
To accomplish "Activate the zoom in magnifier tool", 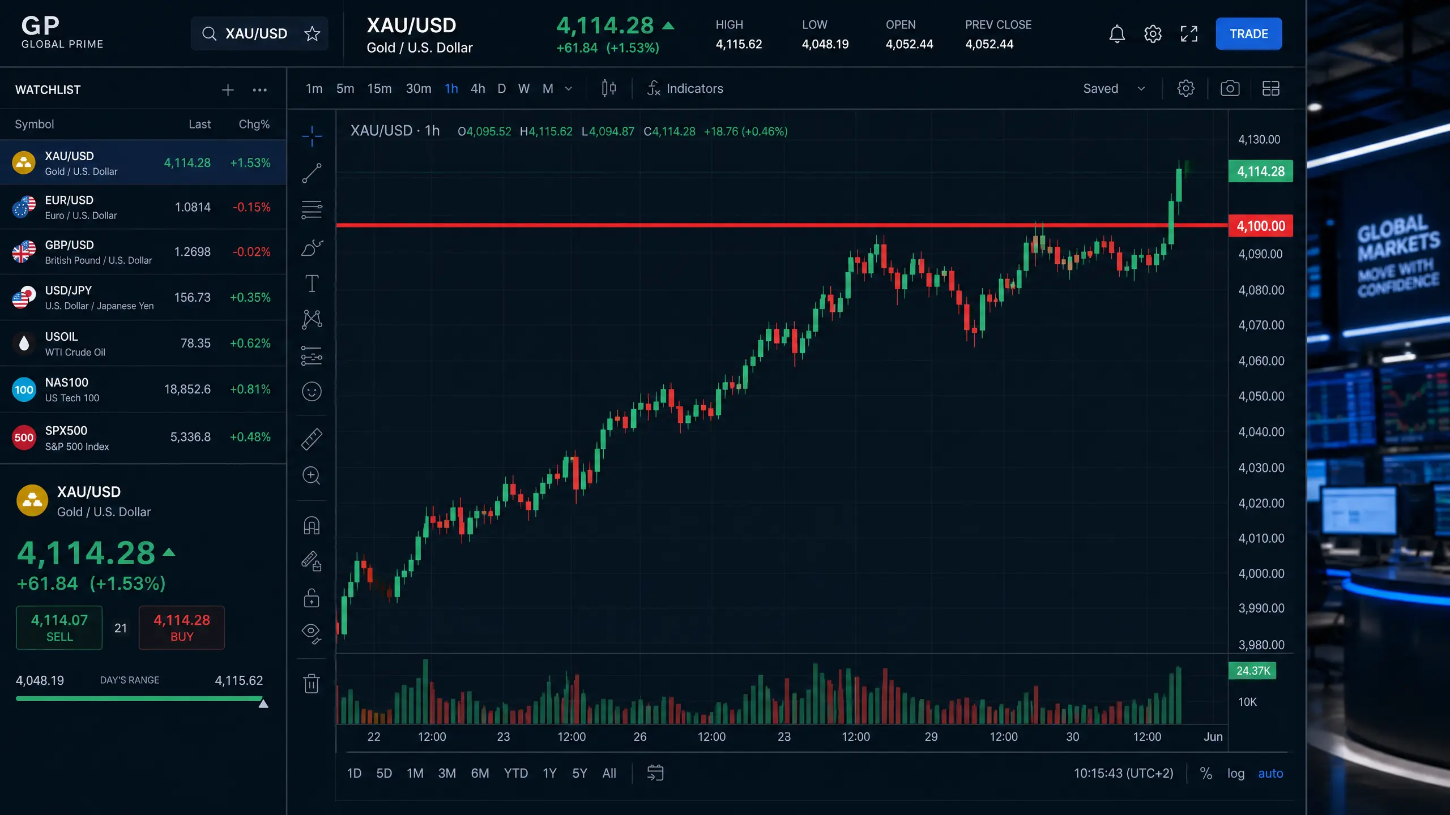I will (312, 475).
